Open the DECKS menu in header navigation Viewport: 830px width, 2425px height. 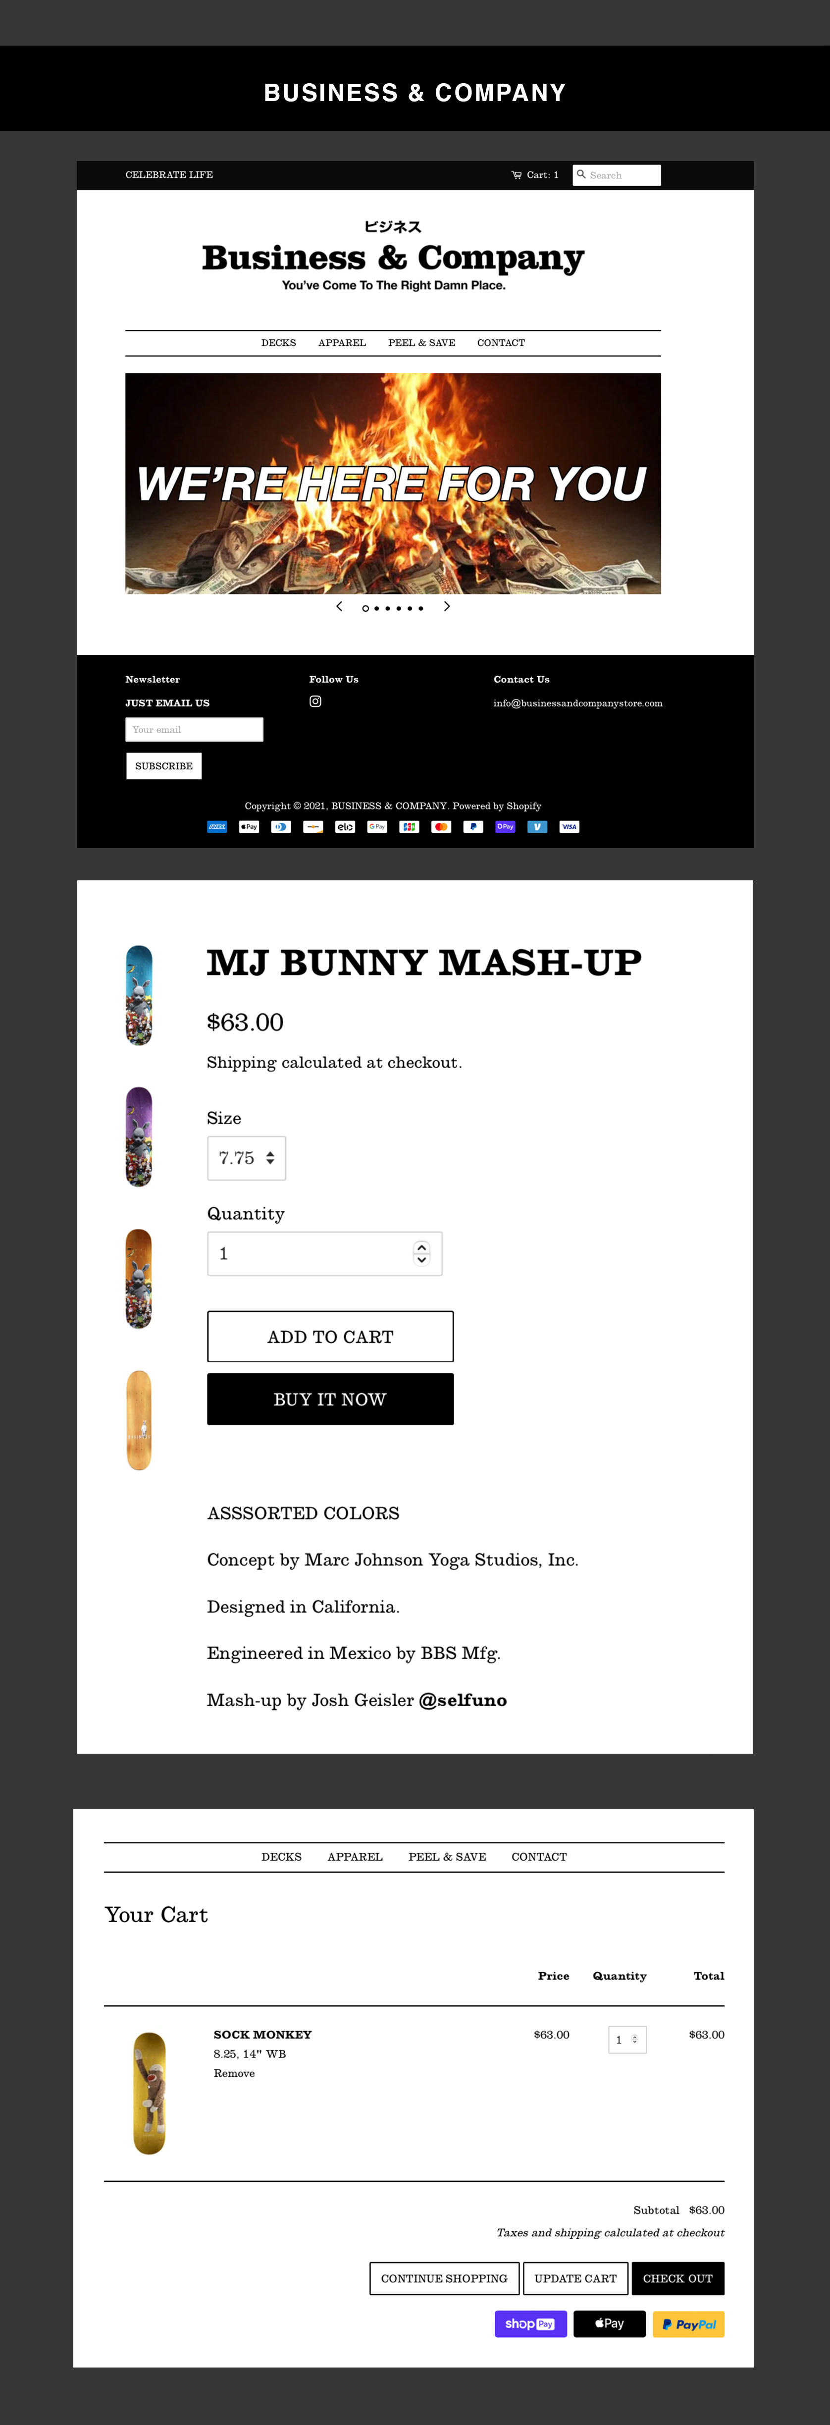click(278, 343)
